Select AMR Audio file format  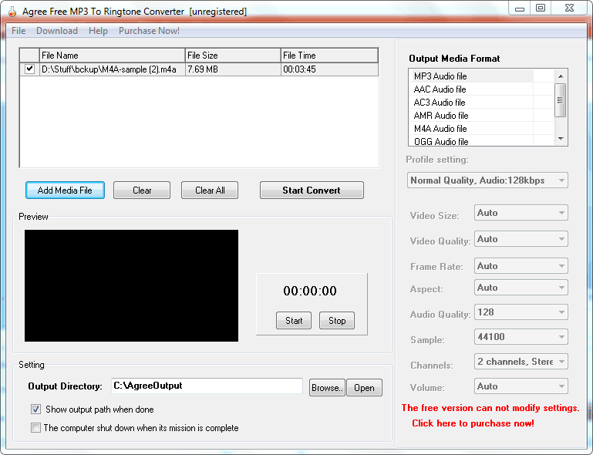point(471,116)
